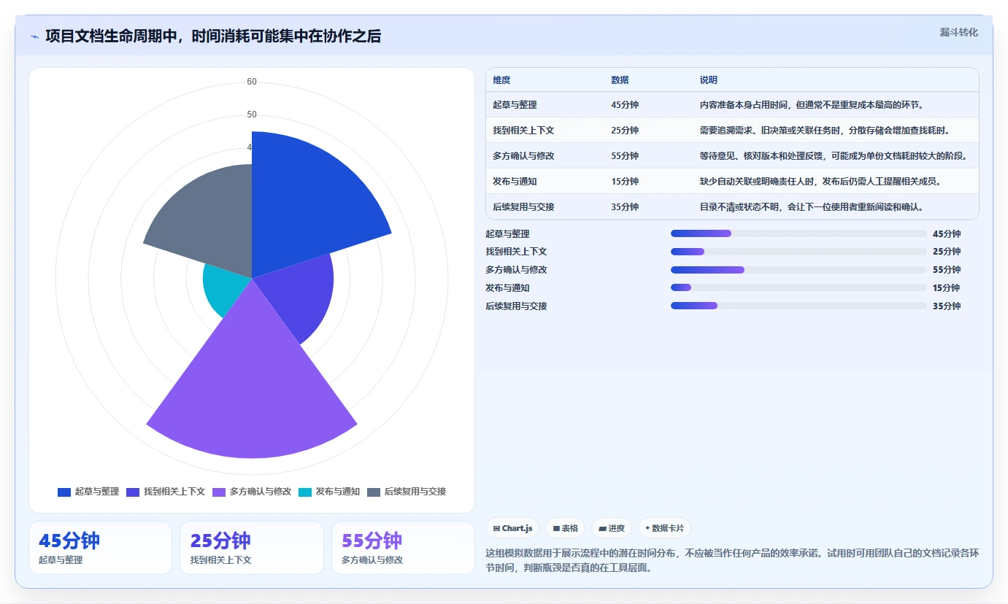
Task: Click the 进度 chip icon
Action: click(602, 528)
